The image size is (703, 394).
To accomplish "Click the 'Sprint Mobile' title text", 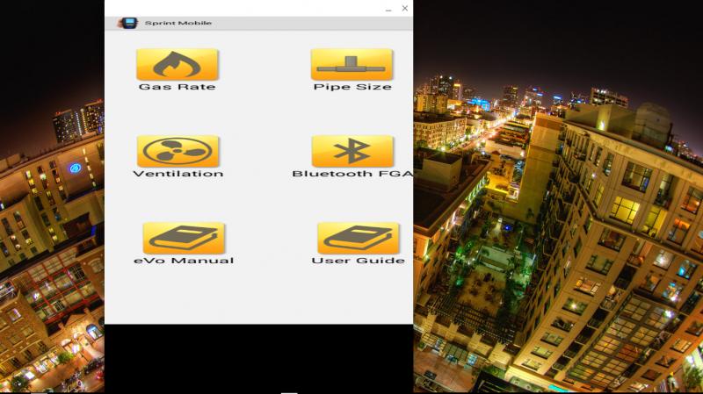I will point(178,23).
